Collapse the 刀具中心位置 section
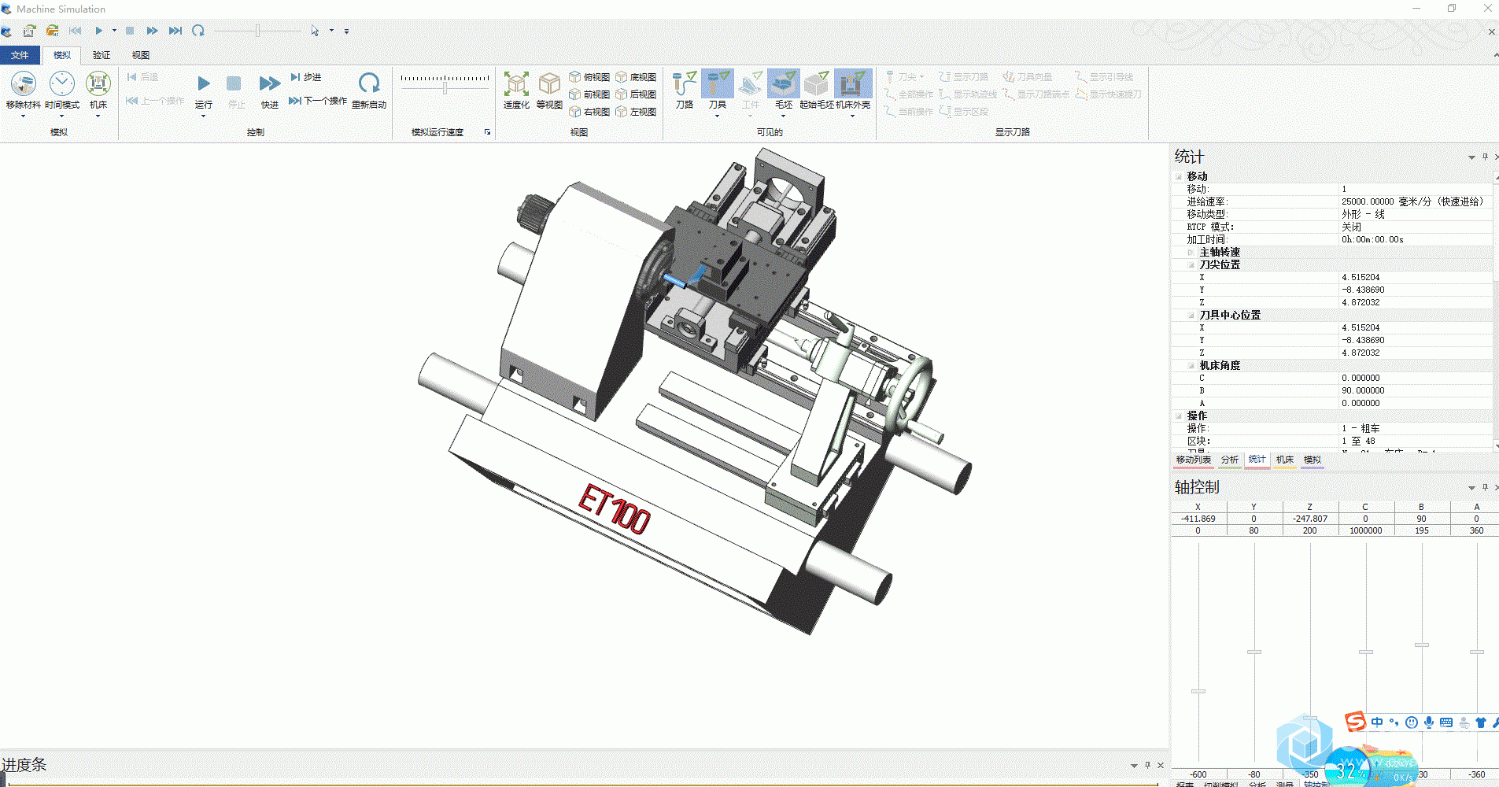Viewport: 1499px width, 787px height. 1191,315
